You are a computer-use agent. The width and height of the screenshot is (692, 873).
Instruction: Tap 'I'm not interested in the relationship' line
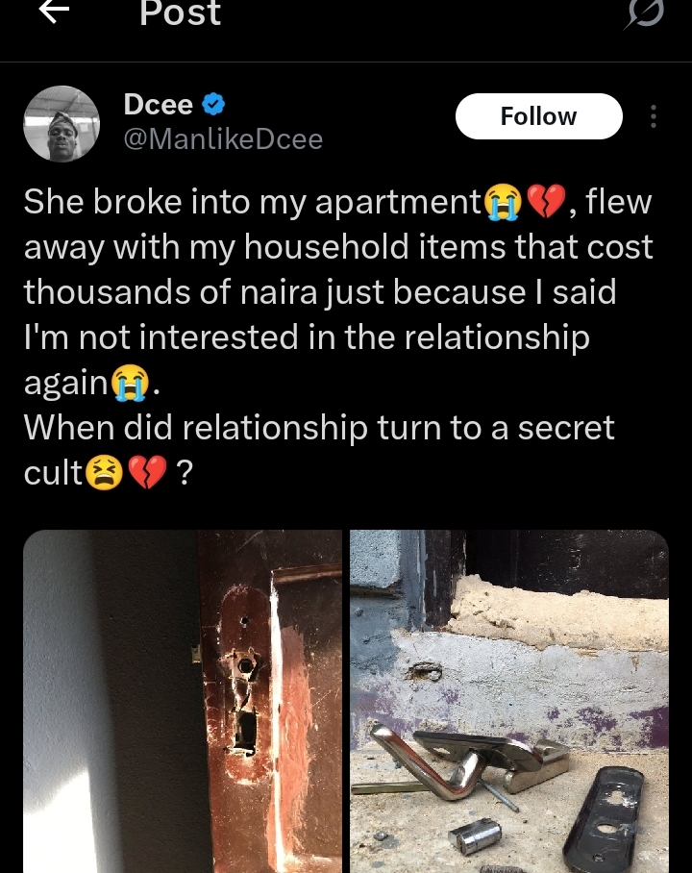tap(307, 337)
